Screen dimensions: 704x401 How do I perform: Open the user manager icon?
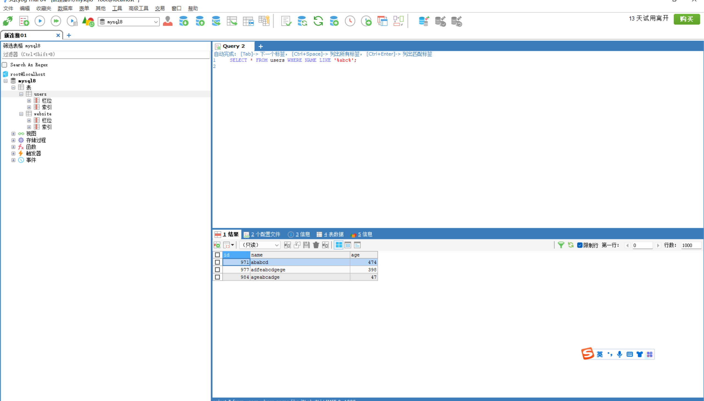pyautogui.click(x=167, y=21)
